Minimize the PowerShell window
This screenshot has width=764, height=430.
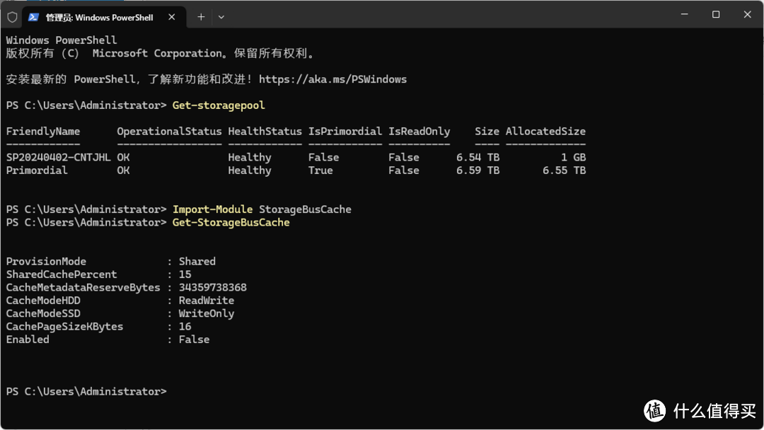point(685,15)
